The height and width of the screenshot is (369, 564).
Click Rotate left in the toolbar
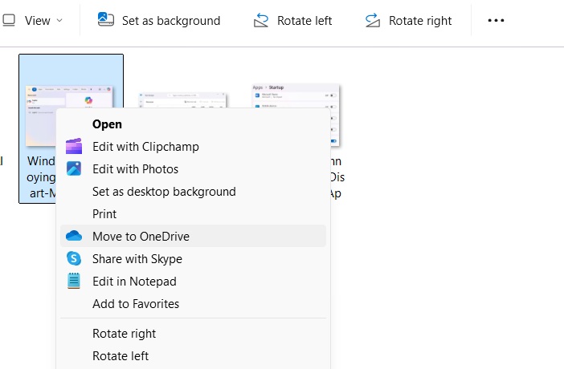click(292, 21)
